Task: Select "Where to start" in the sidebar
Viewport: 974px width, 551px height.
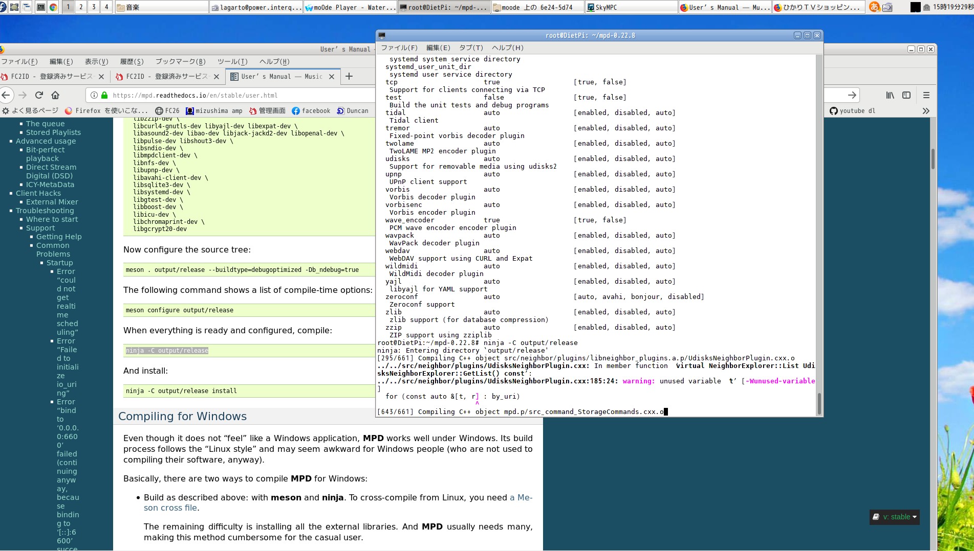Action: click(x=52, y=219)
